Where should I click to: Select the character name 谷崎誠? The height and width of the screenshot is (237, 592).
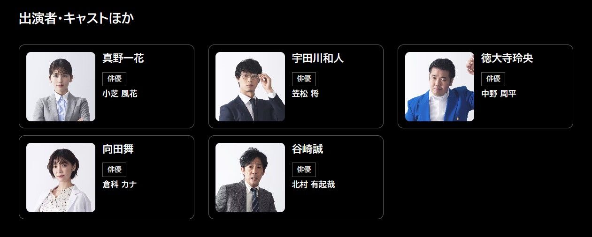[308, 149]
